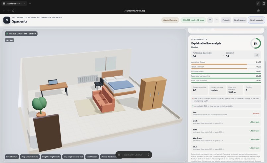Reset the camera view

[240, 20]
